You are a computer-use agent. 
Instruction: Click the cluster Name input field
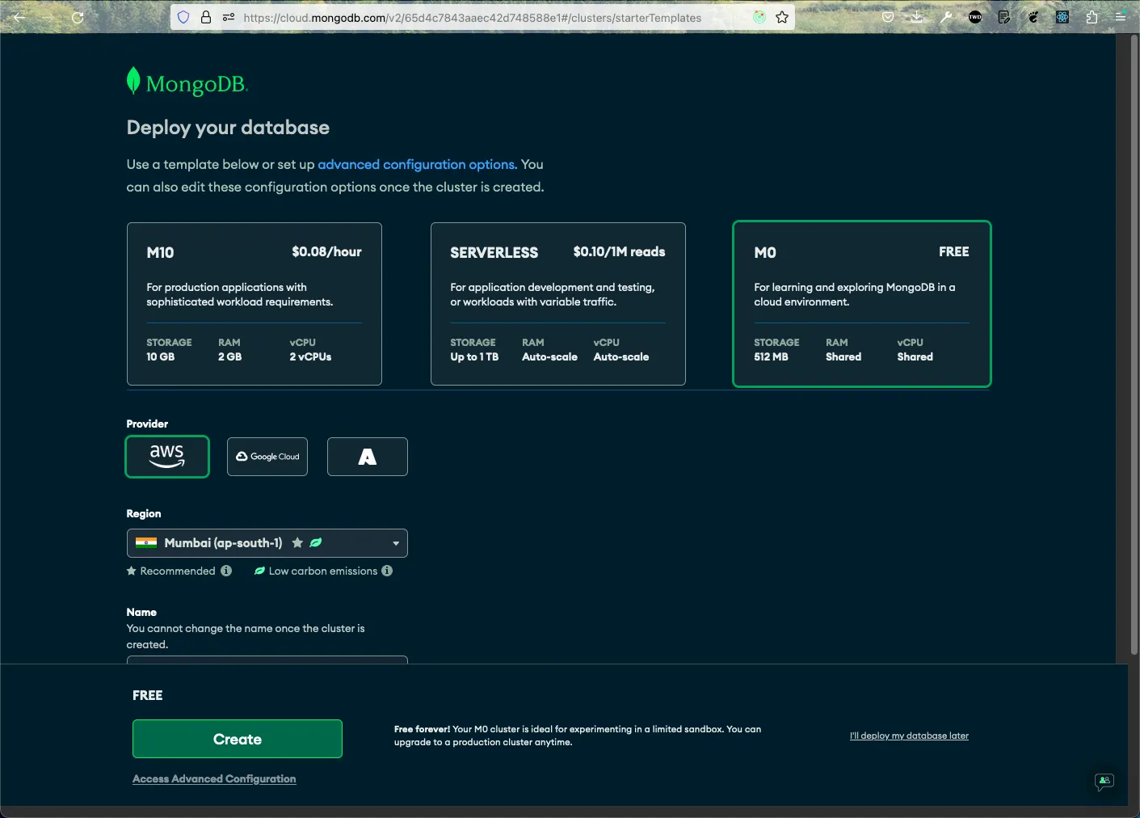pyautogui.click(x=267, y=660)
